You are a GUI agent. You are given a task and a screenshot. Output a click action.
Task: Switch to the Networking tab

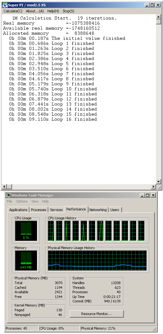pos(98,210)
